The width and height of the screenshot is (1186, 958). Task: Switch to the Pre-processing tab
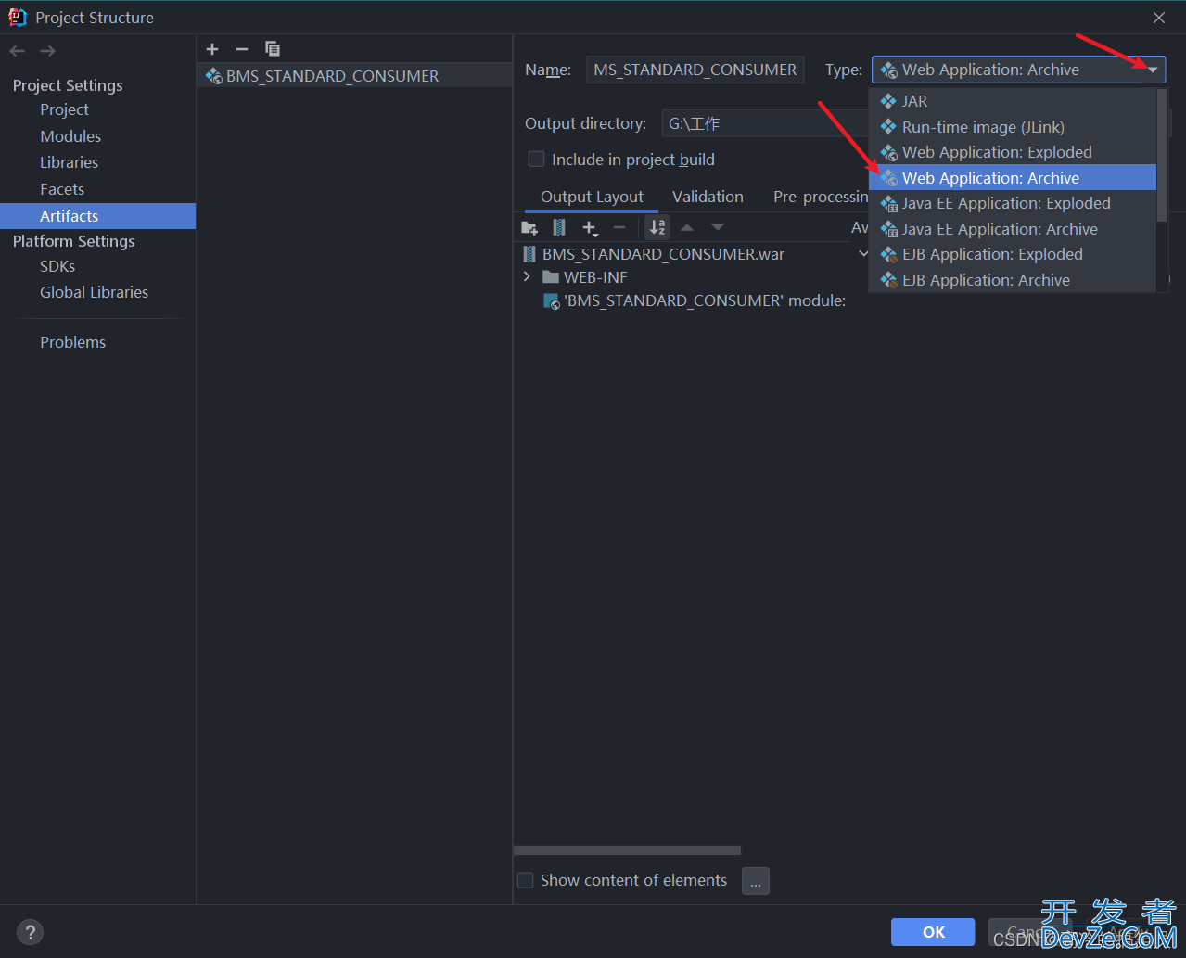point(820,197)
